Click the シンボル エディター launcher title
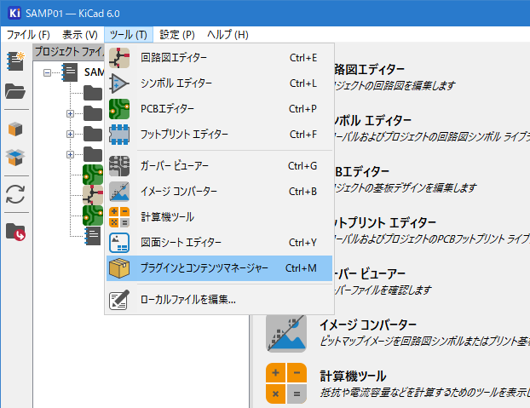Image resolution: width=530 pixels, height=408 pixels. [x=372, y=120]
